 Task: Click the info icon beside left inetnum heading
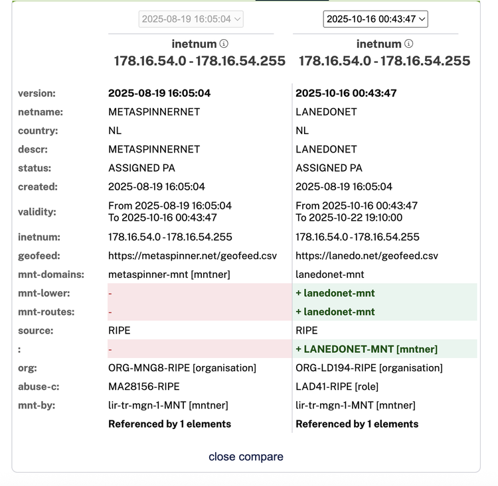point(224,44)
